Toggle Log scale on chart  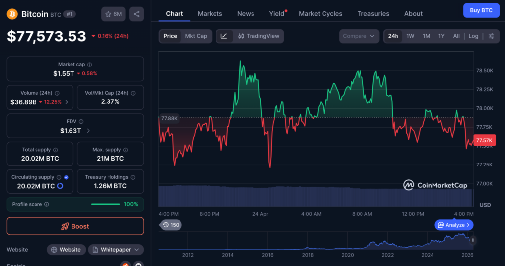(x=473, y=36)
